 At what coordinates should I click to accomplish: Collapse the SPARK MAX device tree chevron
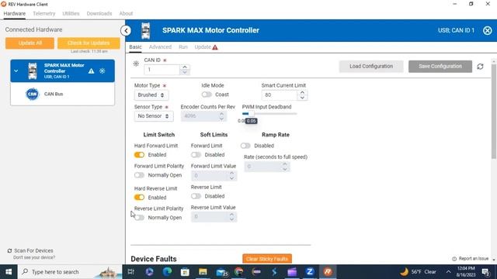(16, 71)
